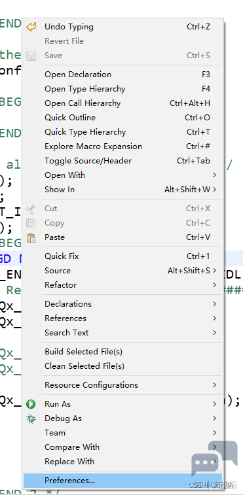The image size is (243, 495).
Task: Click the Undo Typing arrow icon
Action: coord(31,27)
